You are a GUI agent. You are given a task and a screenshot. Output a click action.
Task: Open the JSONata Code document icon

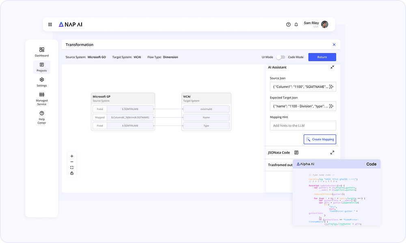coord(296,153)
